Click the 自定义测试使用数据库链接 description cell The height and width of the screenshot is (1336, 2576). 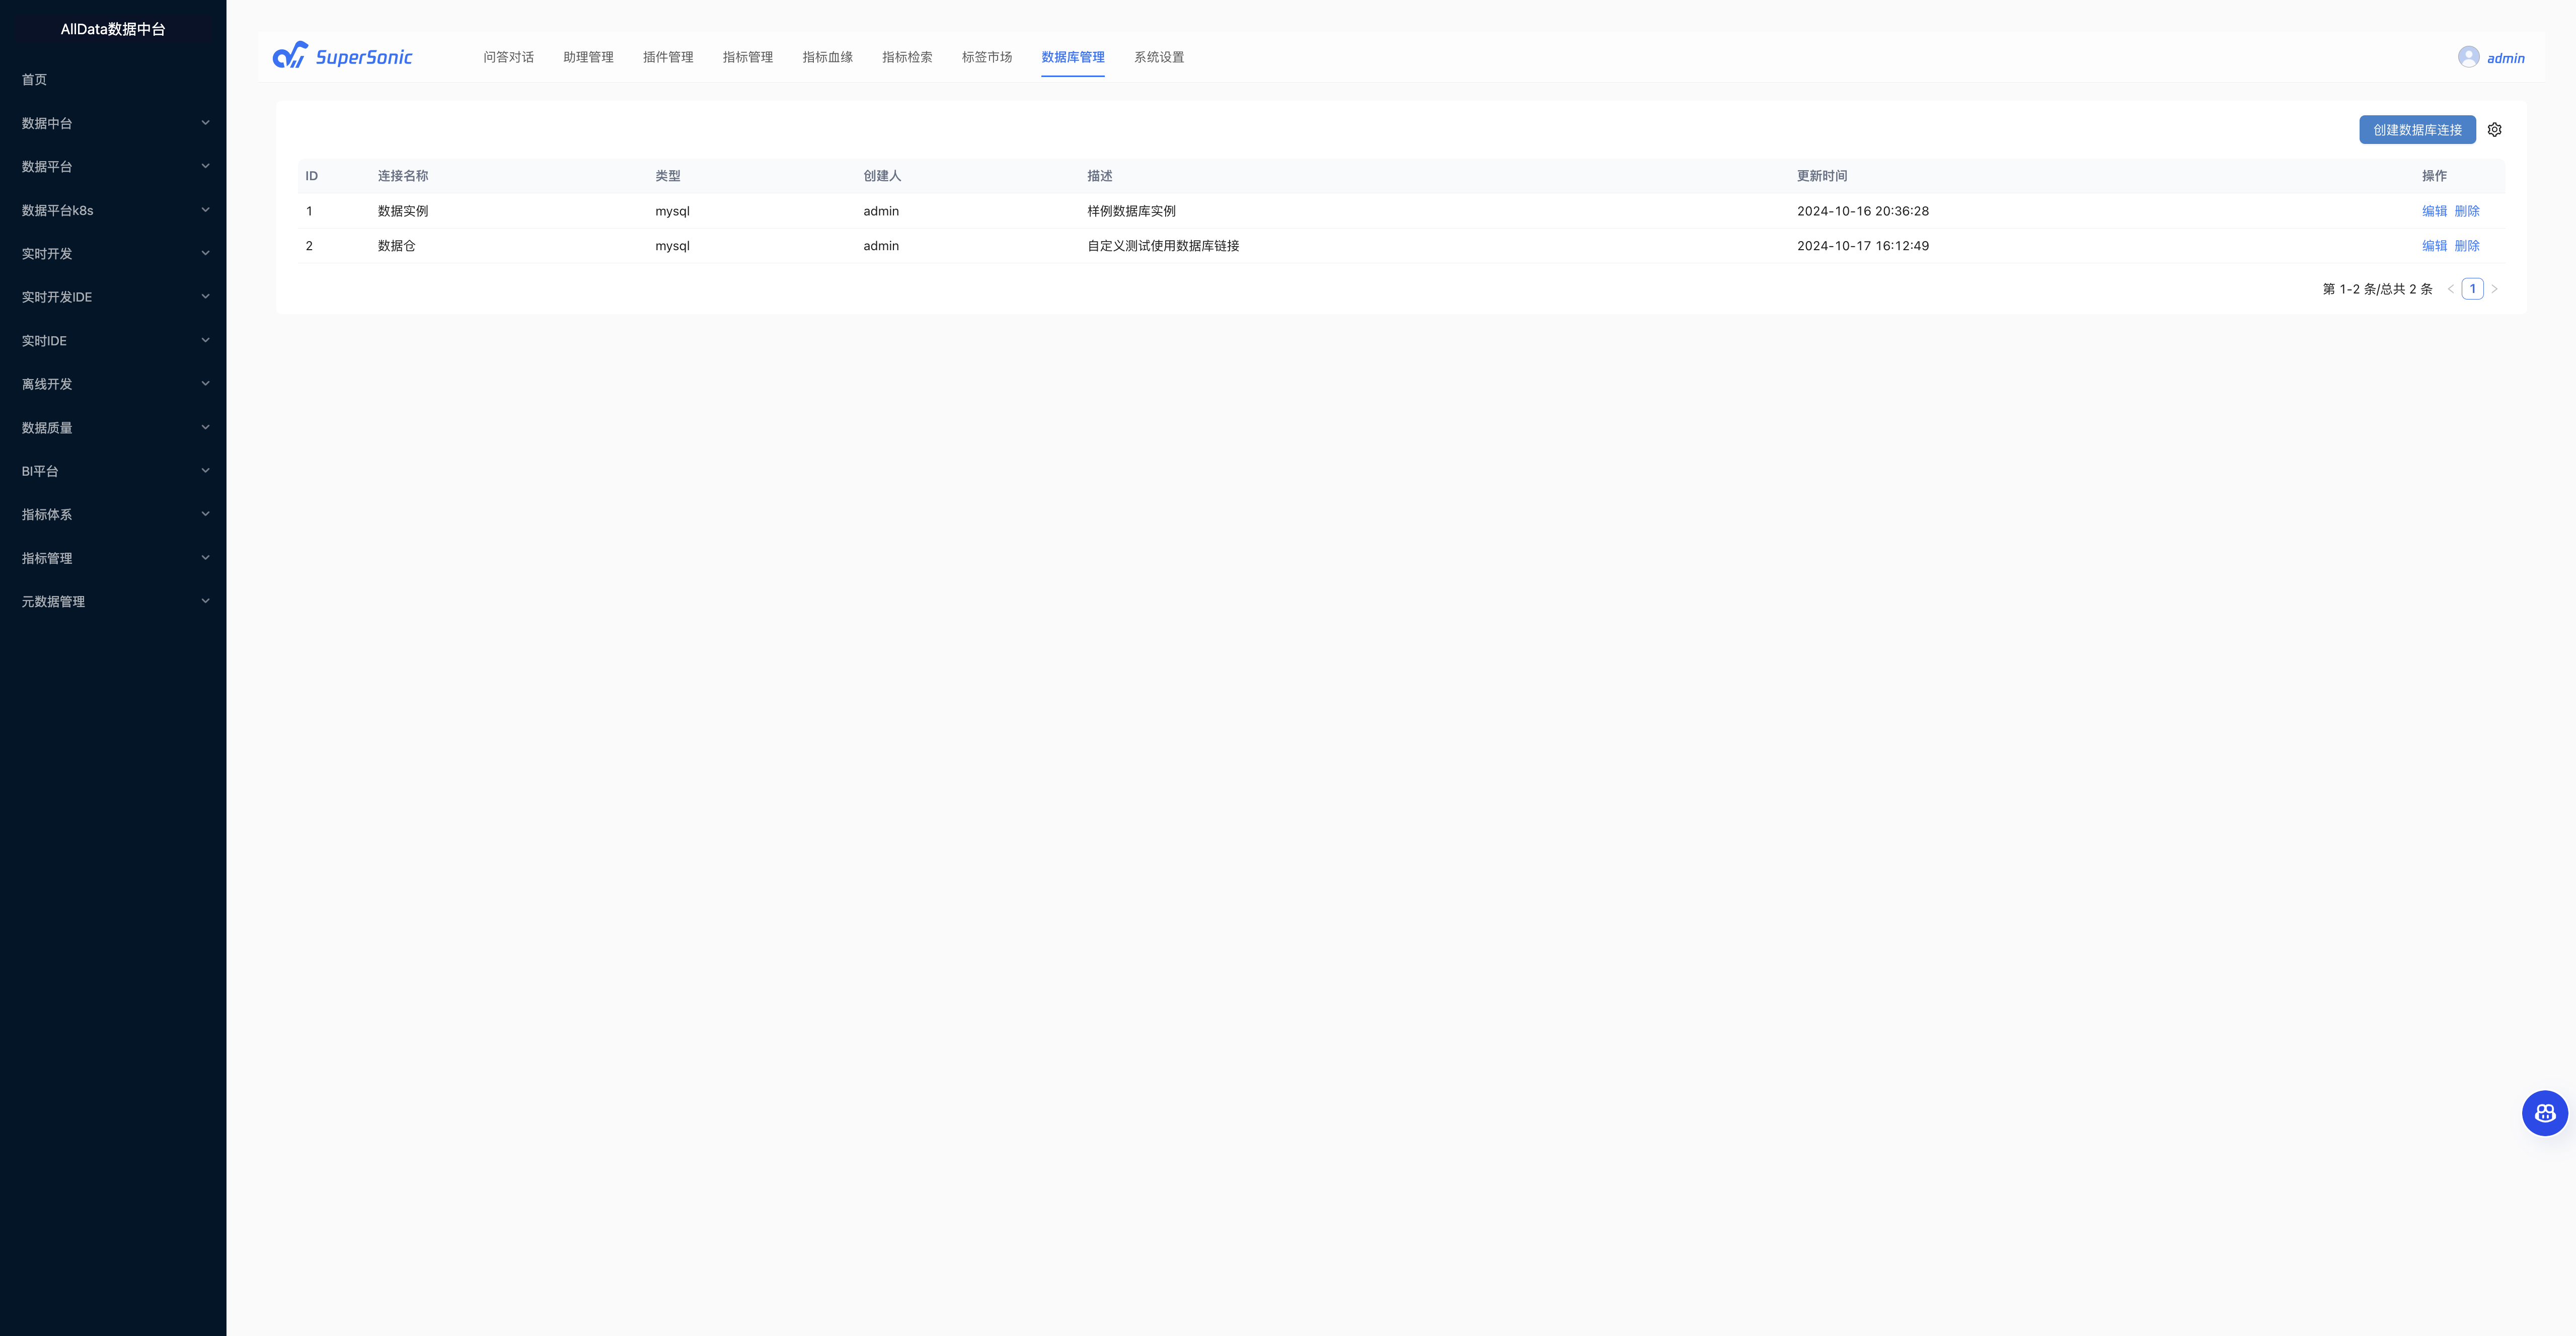point(1163,246)
